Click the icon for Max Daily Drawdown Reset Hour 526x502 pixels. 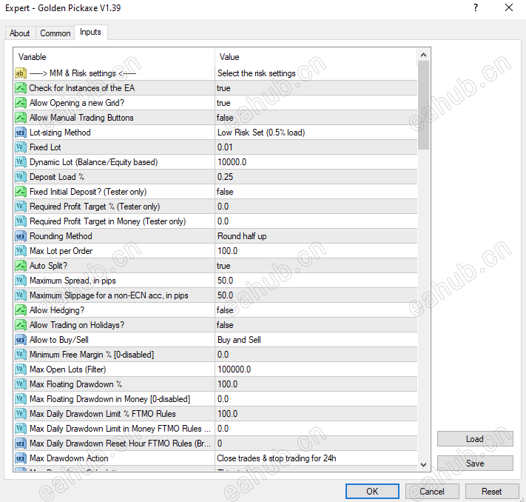[x=21, y=444]
